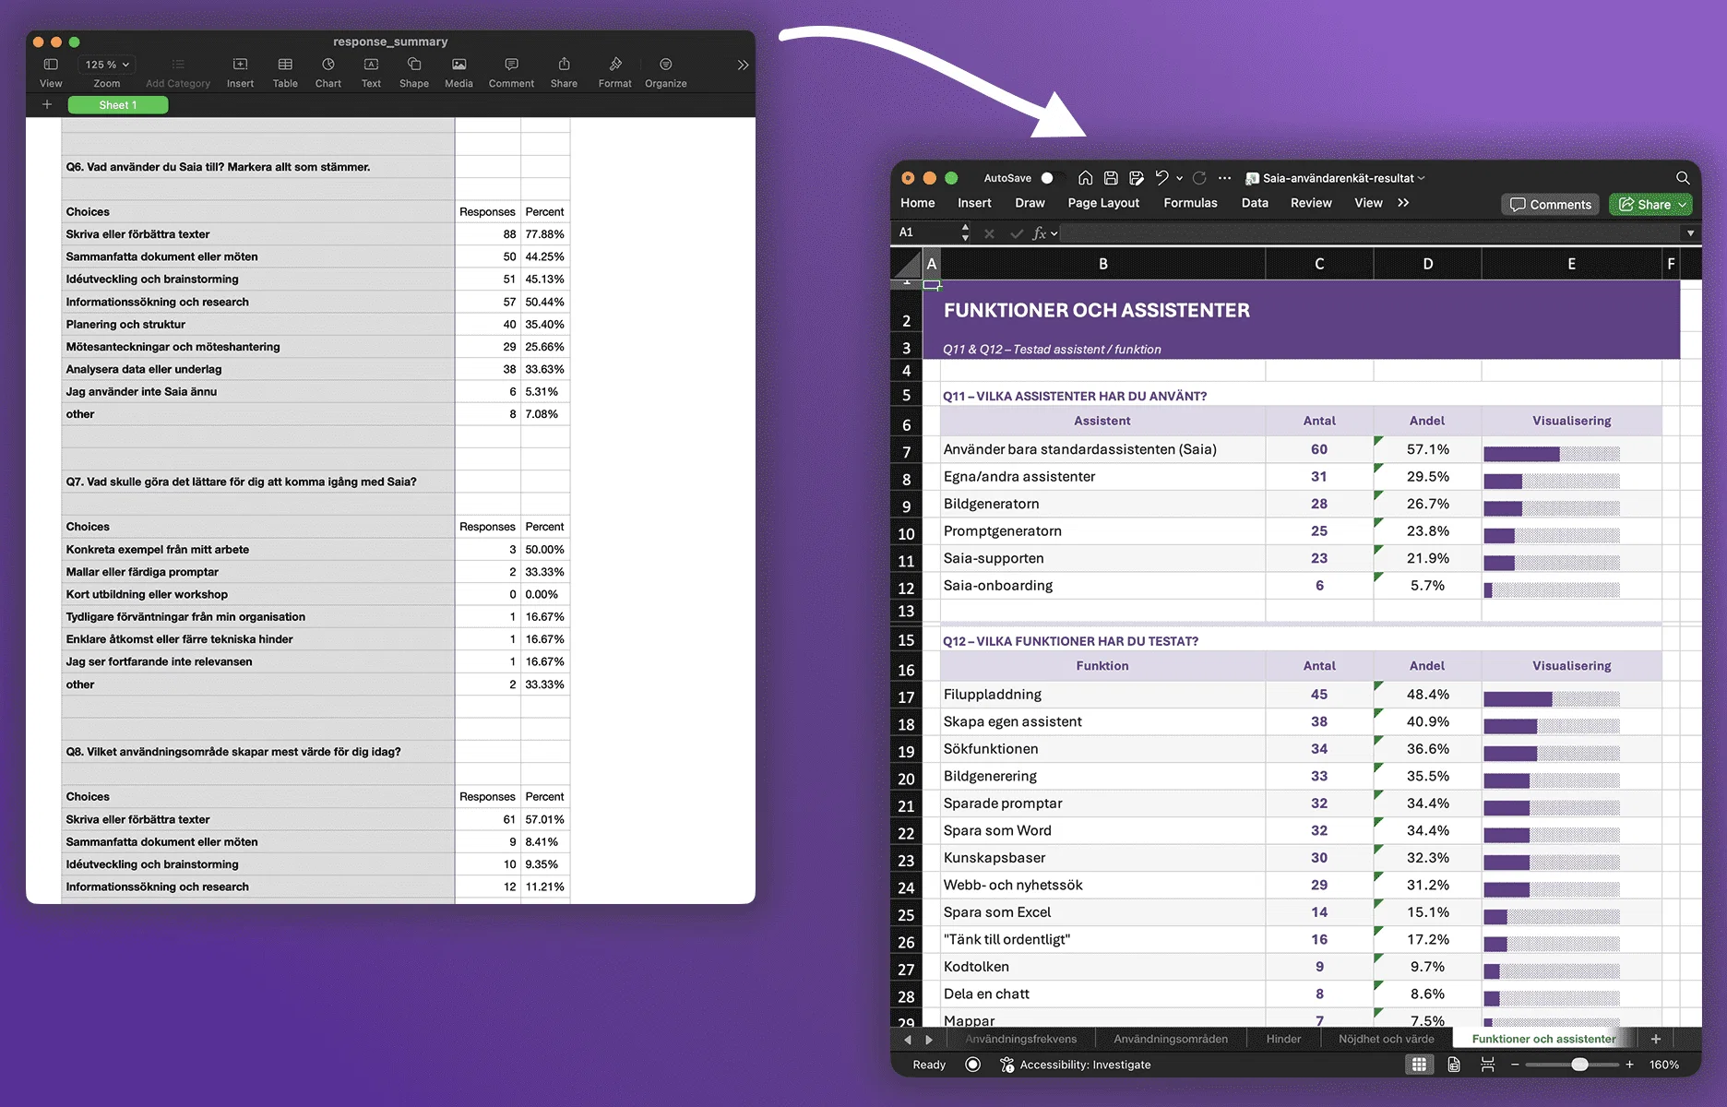
Task: Click the Comments button in Excel
Action: point(1551,205)
